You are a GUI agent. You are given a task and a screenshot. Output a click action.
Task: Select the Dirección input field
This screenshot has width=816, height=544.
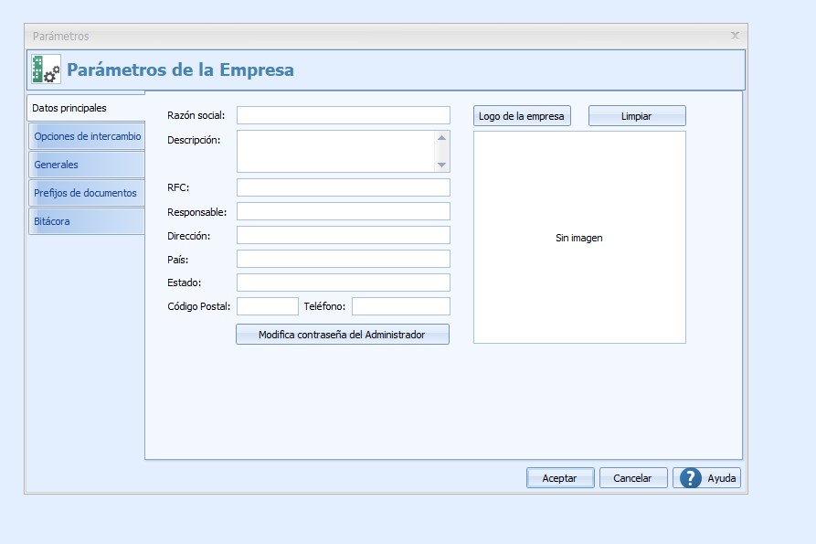(x=344, y=235)
